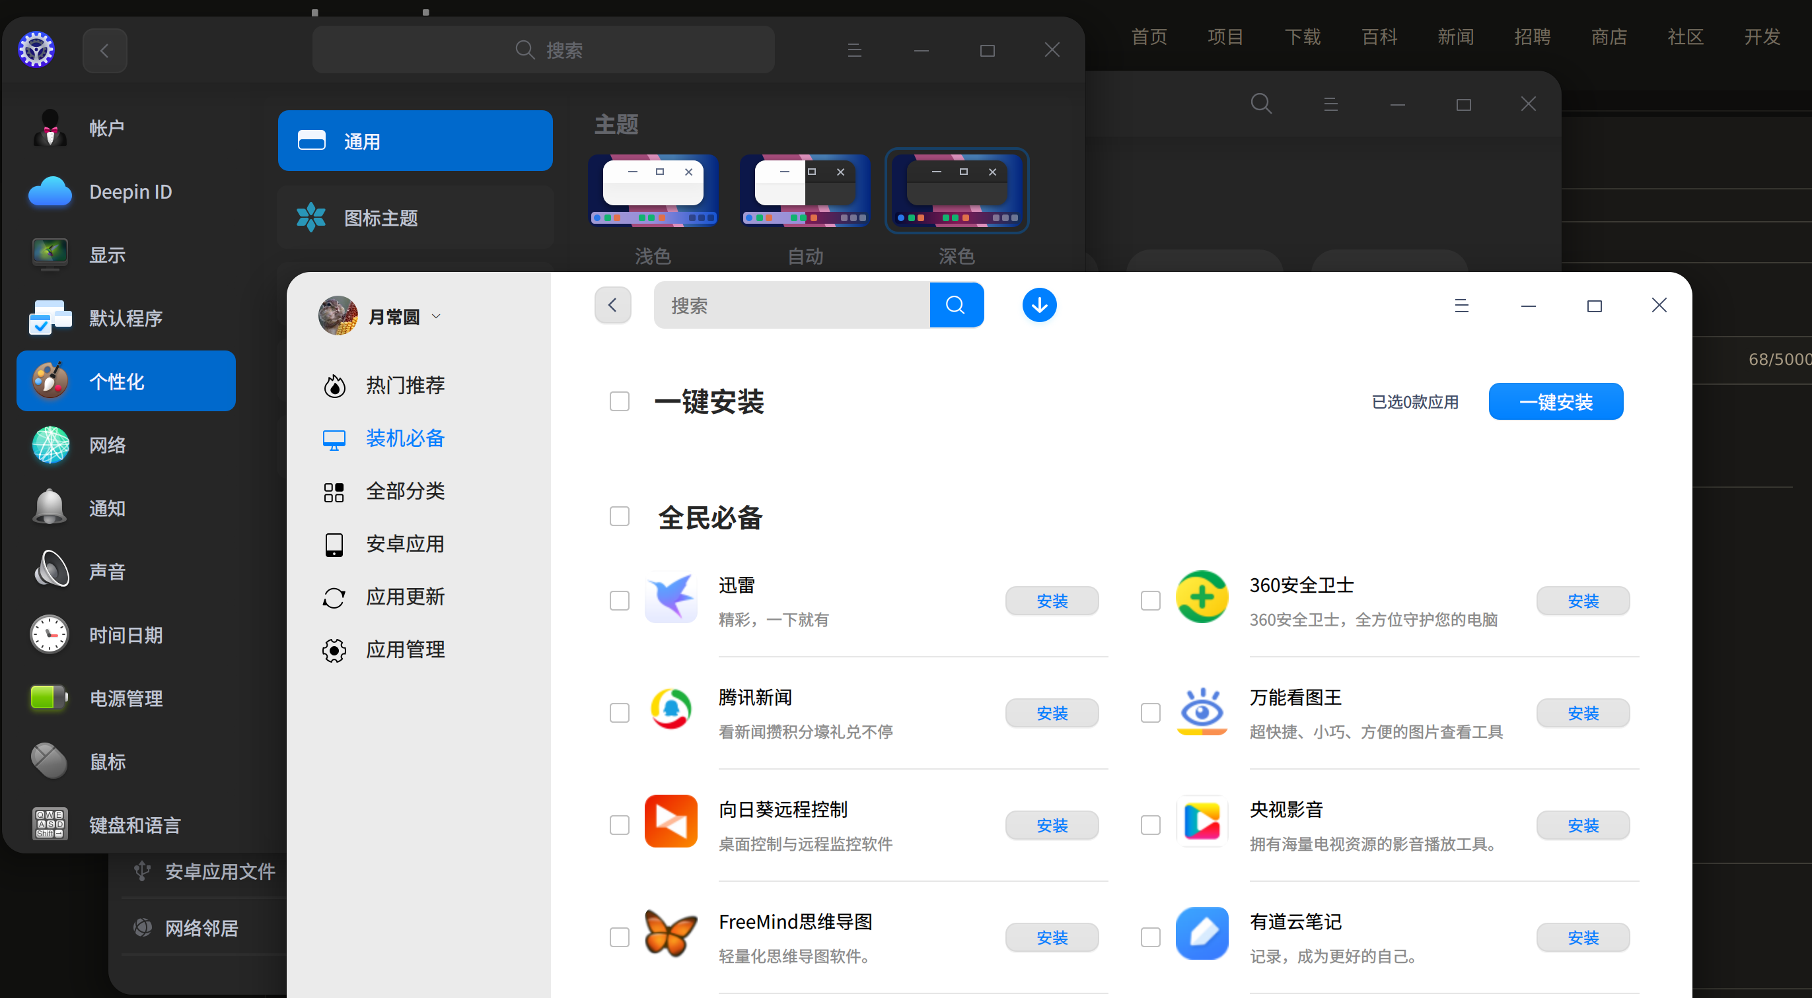Image resolution: width=1812 pixels, height=998 pixels.
Task: Open the FreeMind butterfly icon
Action: pyautogui.click(x=670, y=933)
